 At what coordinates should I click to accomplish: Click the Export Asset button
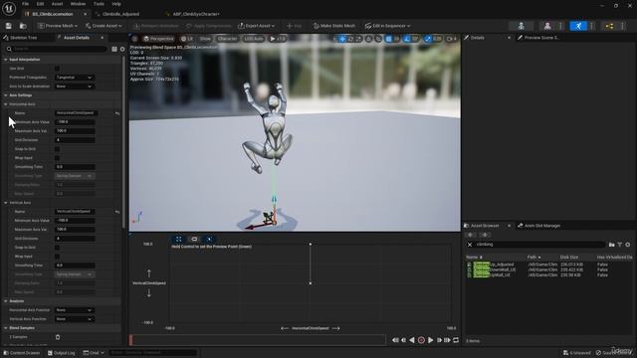point(257,26)
